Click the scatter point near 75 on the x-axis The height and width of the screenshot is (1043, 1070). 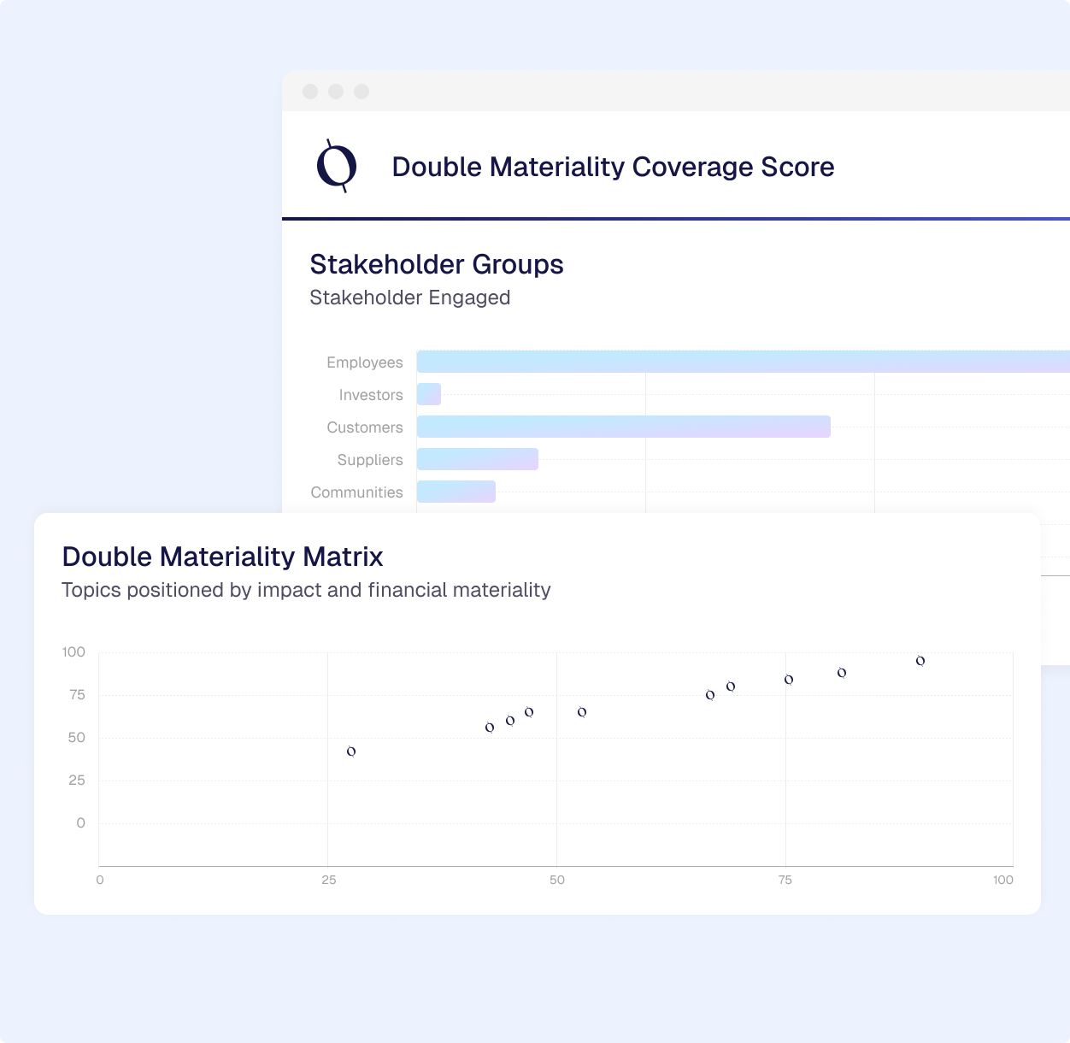[x=788, y=680]
